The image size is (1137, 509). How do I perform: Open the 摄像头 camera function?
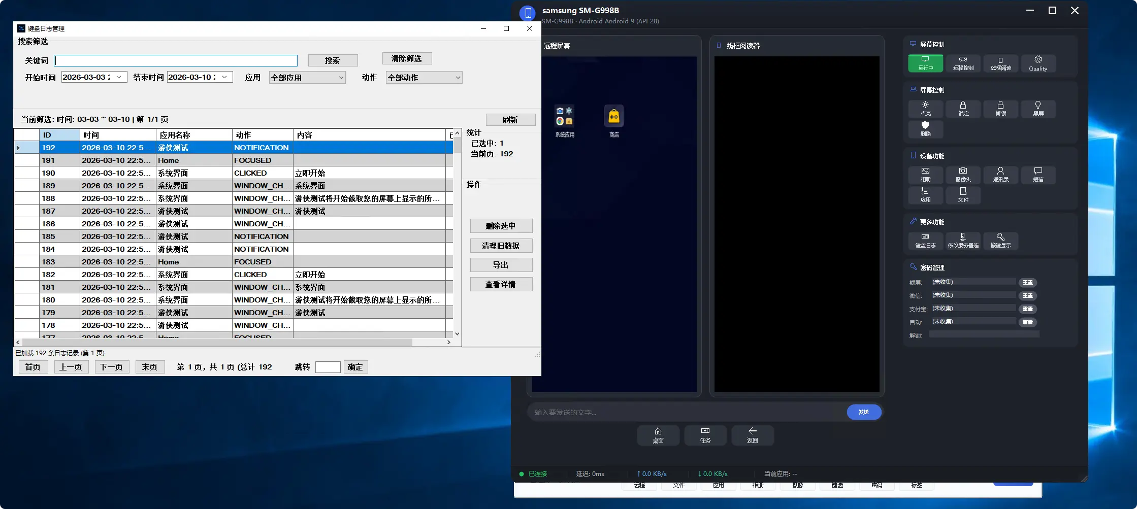(963, 175)
